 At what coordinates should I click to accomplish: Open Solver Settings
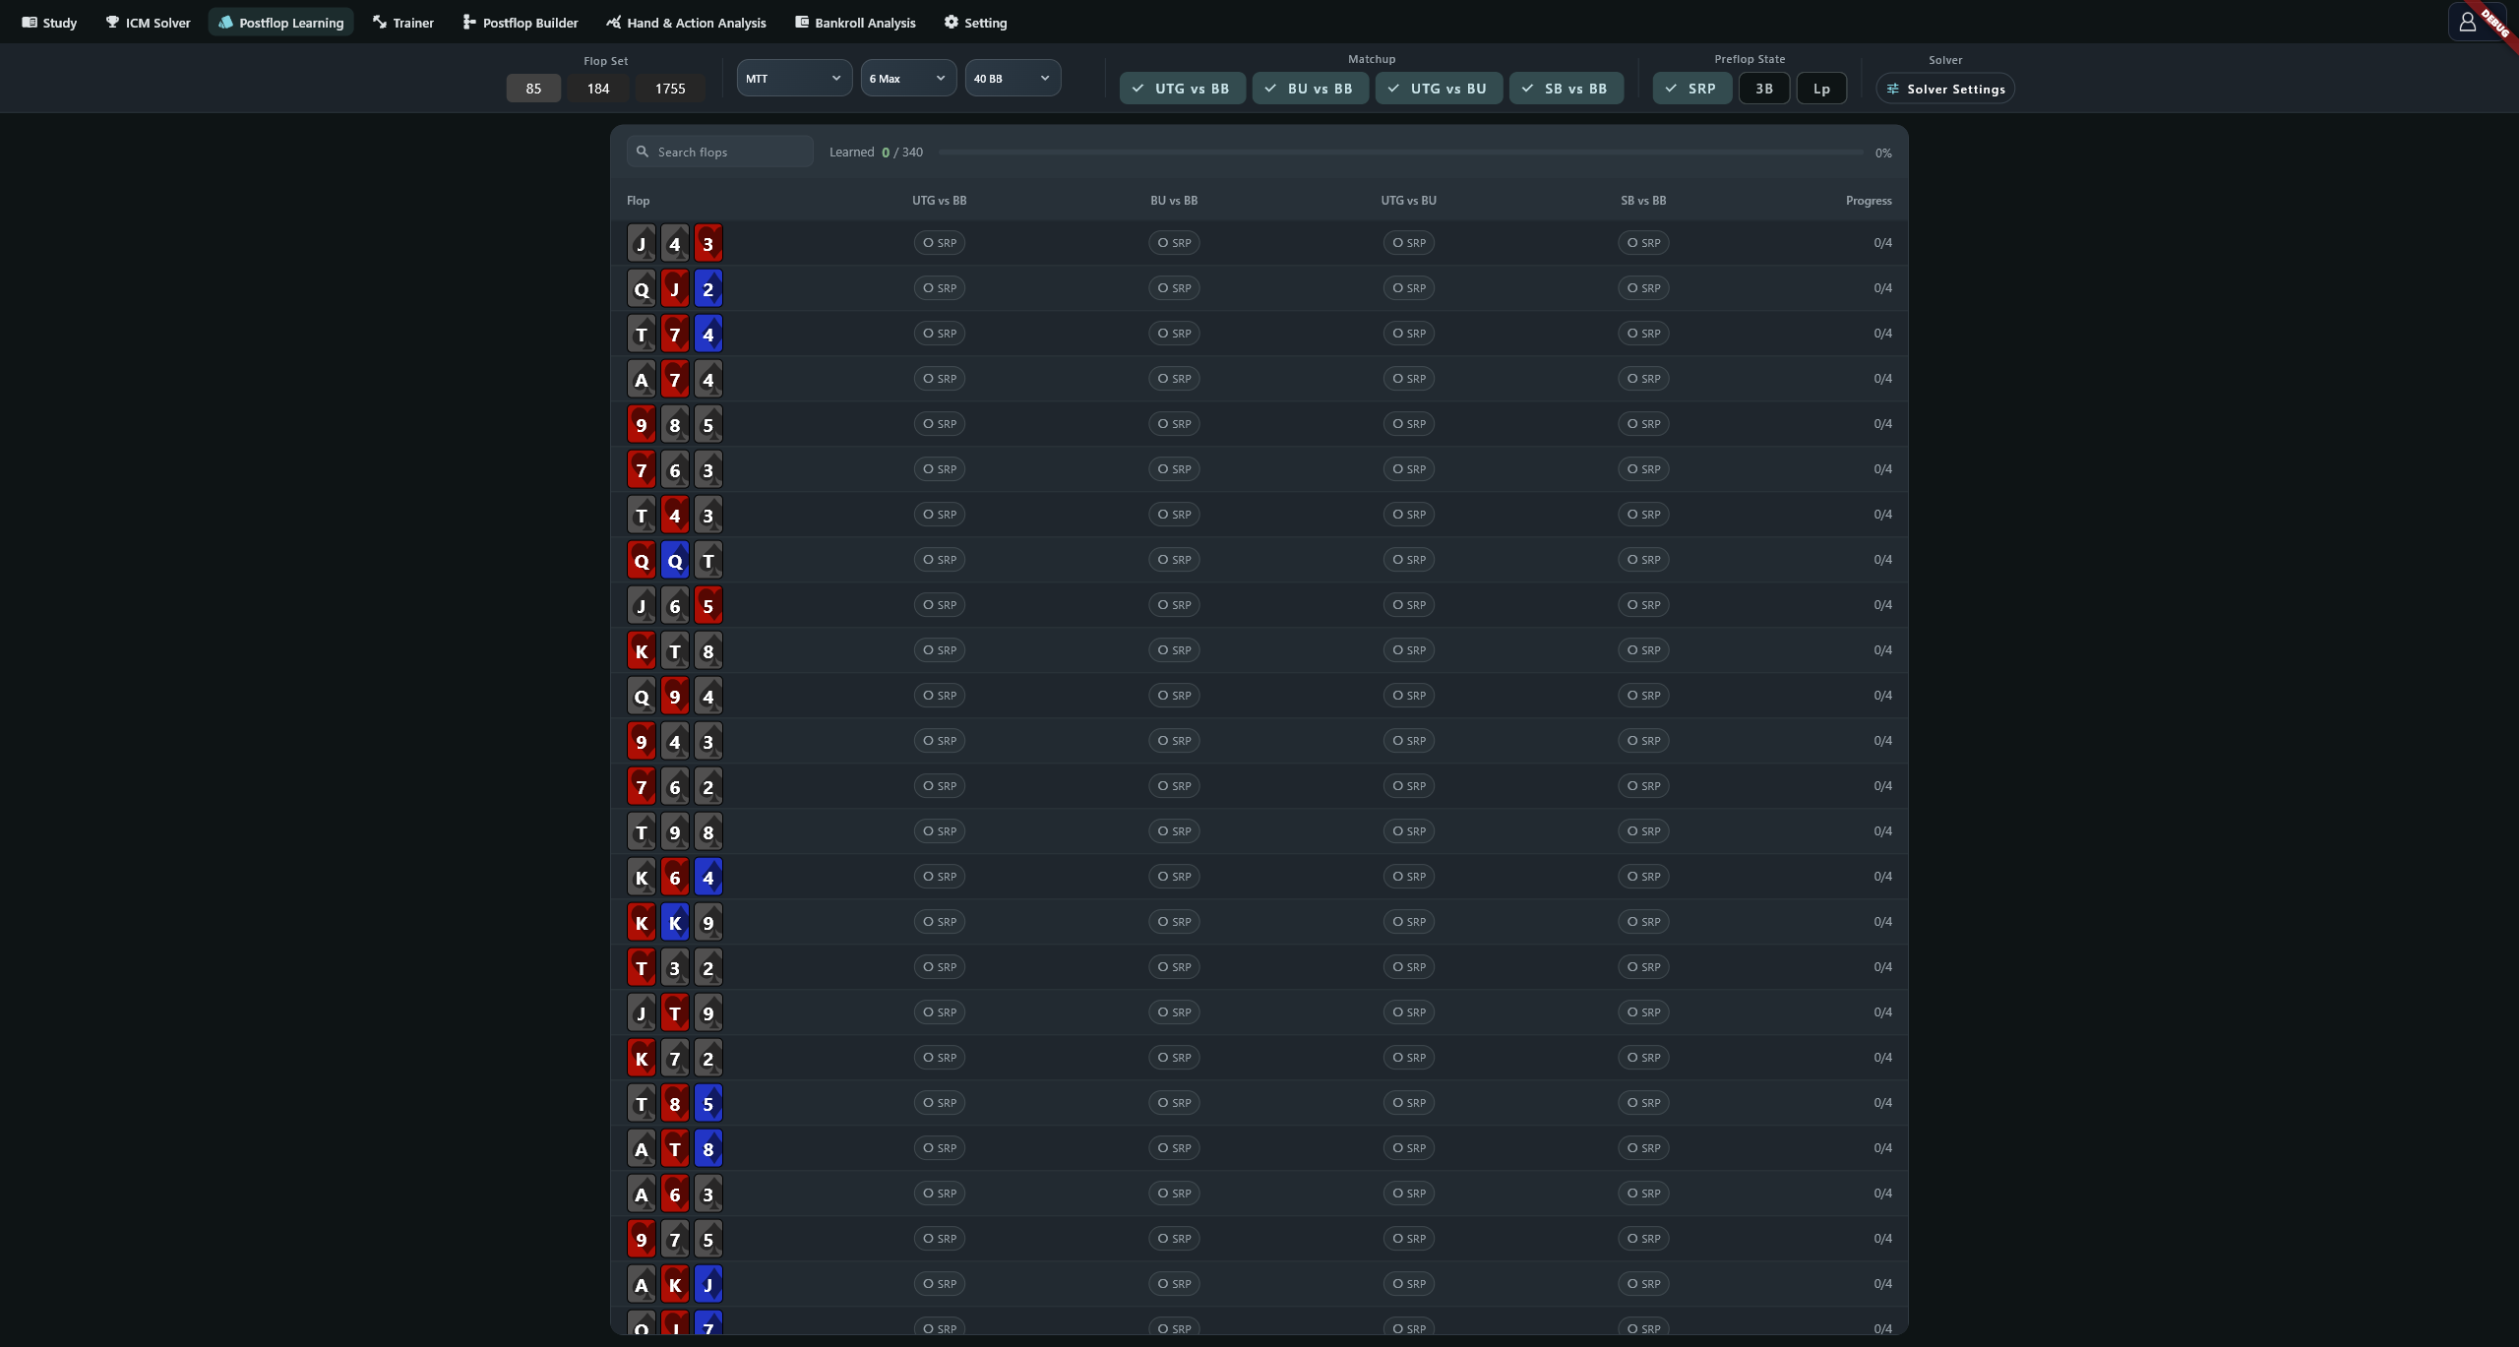[1945, 89]
